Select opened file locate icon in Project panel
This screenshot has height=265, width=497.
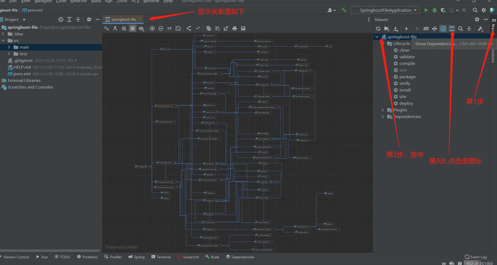[x=61, y=19]
